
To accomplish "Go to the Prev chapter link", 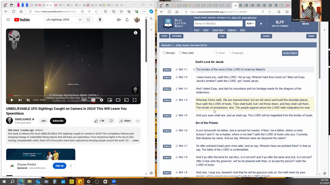I will coord(196,30).
